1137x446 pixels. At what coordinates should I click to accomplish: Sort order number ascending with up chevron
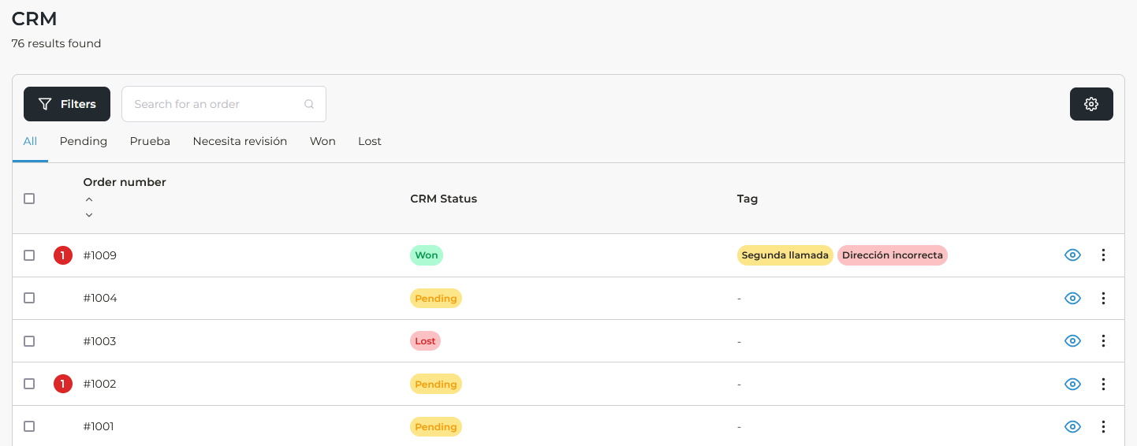pos(89,200)
